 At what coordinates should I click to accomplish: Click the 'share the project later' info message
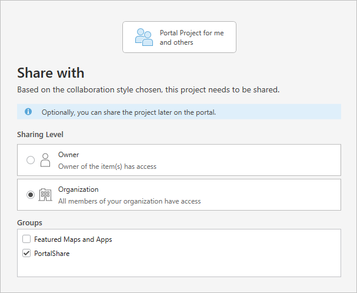point(128,112)
